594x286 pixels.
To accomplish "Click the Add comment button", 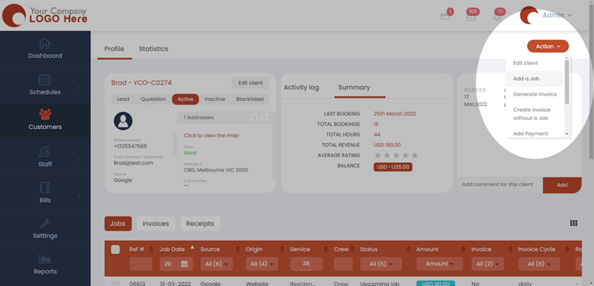I will click(x=562, y=185).
